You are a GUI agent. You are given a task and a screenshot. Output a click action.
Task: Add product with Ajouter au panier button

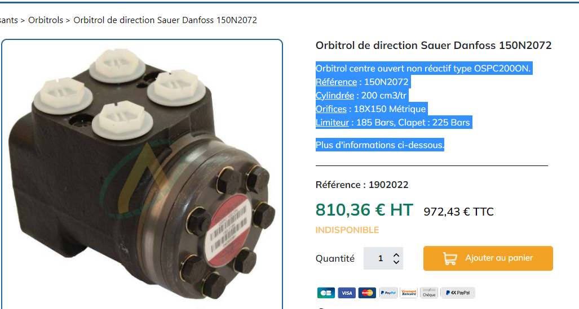[x=488, y=258]
